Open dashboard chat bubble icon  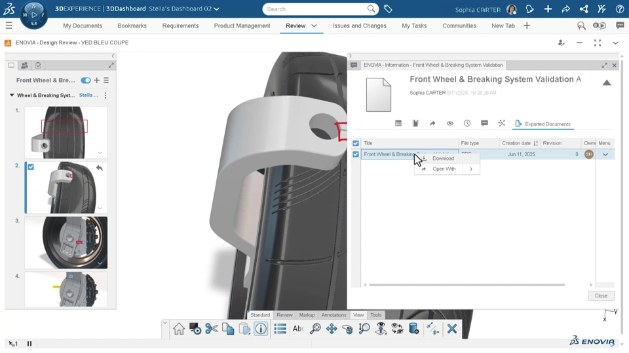tap(620, 25)
